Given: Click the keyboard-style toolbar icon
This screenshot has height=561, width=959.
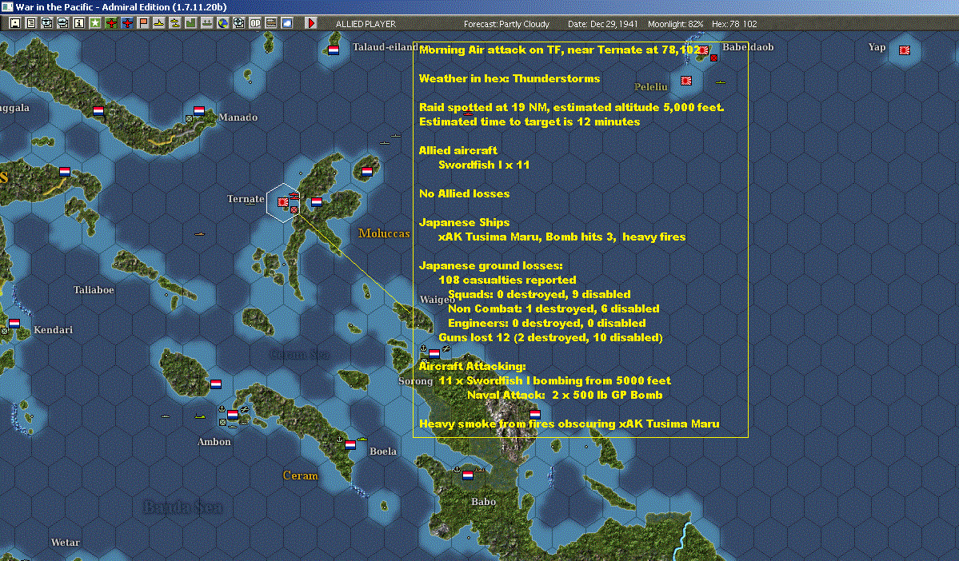Looking at the screenshot, I should tap(270, 23).
